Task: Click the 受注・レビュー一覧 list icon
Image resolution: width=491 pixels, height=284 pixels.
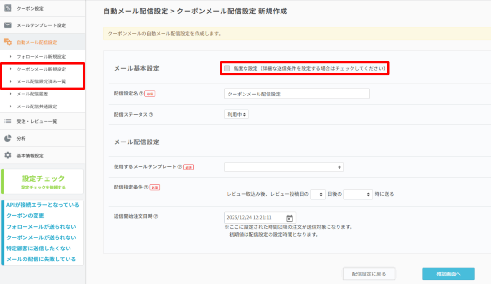Action: (8, 121)
